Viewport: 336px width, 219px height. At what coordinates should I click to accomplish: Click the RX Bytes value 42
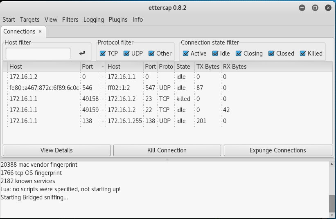tap(226, 110)
